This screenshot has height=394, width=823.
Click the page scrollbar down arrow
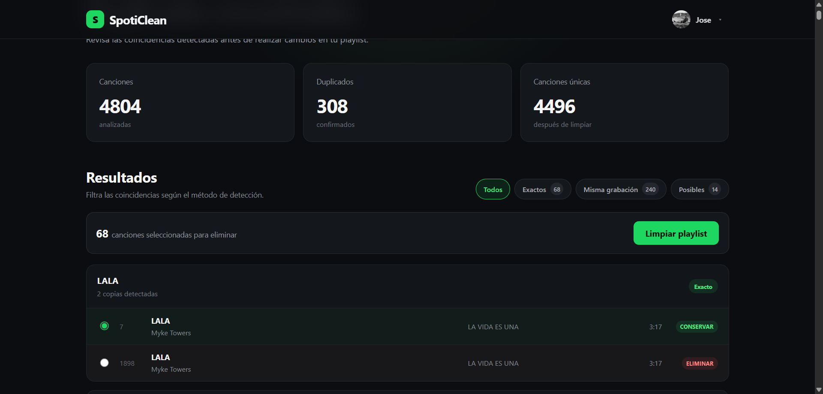pyautogui.click(x=819, y=390)
